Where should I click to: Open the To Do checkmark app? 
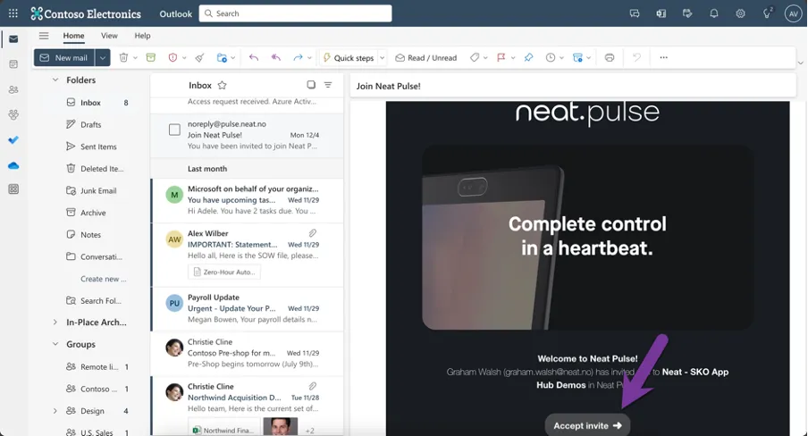pos(13,140)
